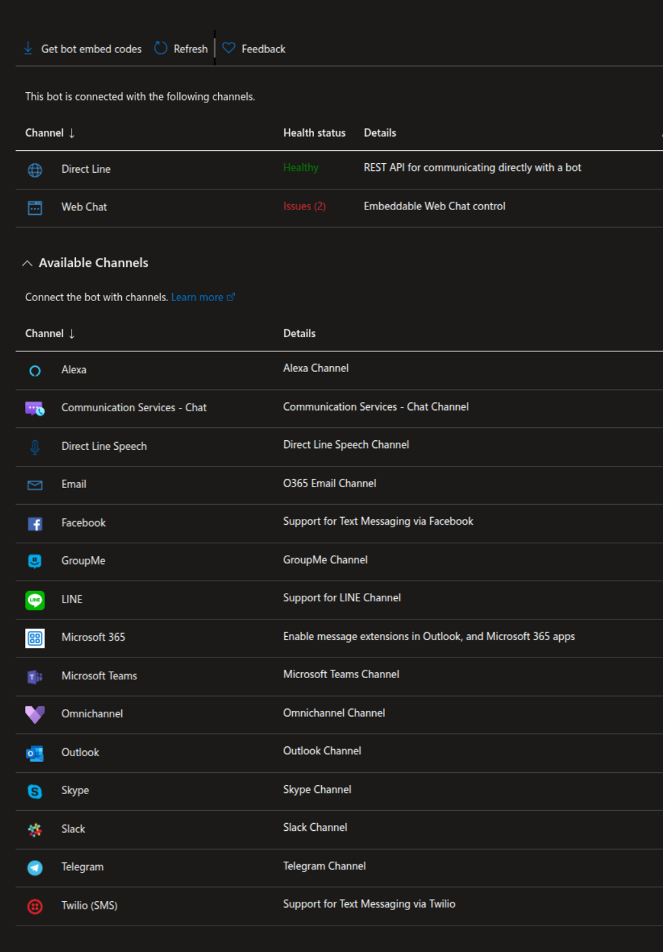663x952 pixels.
Task: Sort connected channels by Channel column
Action: [50, 133]
